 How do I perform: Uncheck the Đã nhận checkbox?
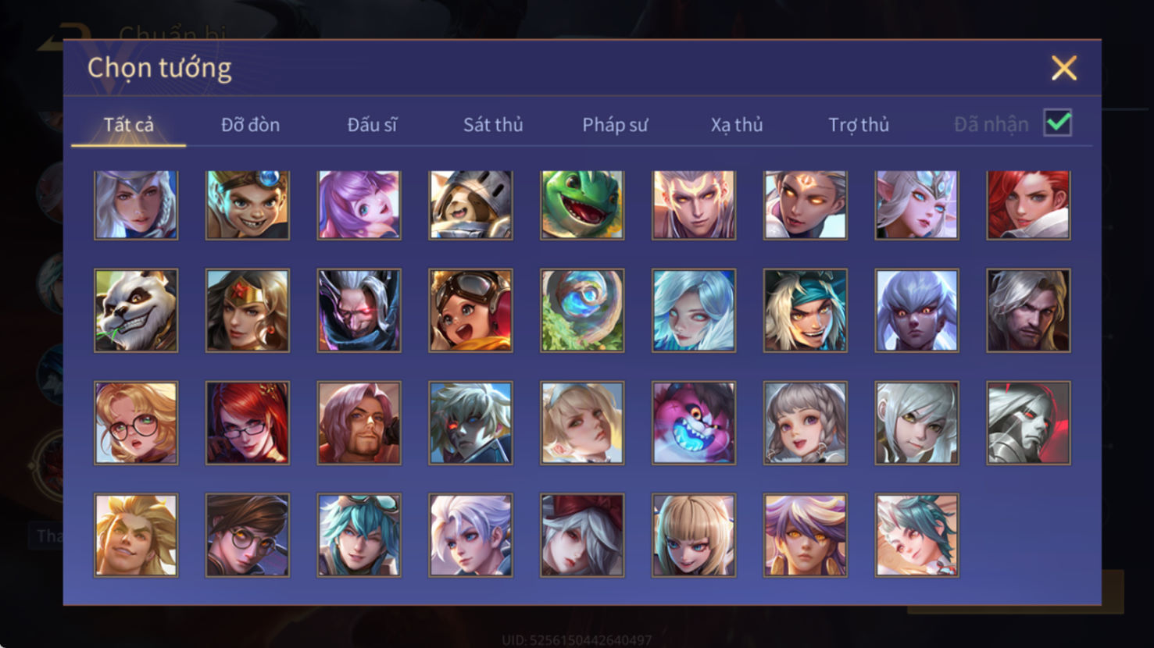[x=1058, y=123]
